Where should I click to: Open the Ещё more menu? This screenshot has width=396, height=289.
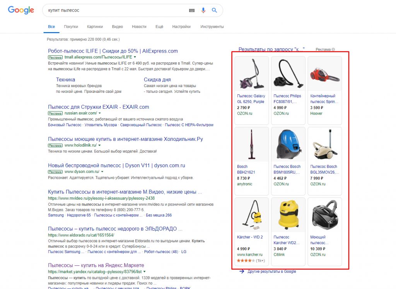tap(159, 27)
